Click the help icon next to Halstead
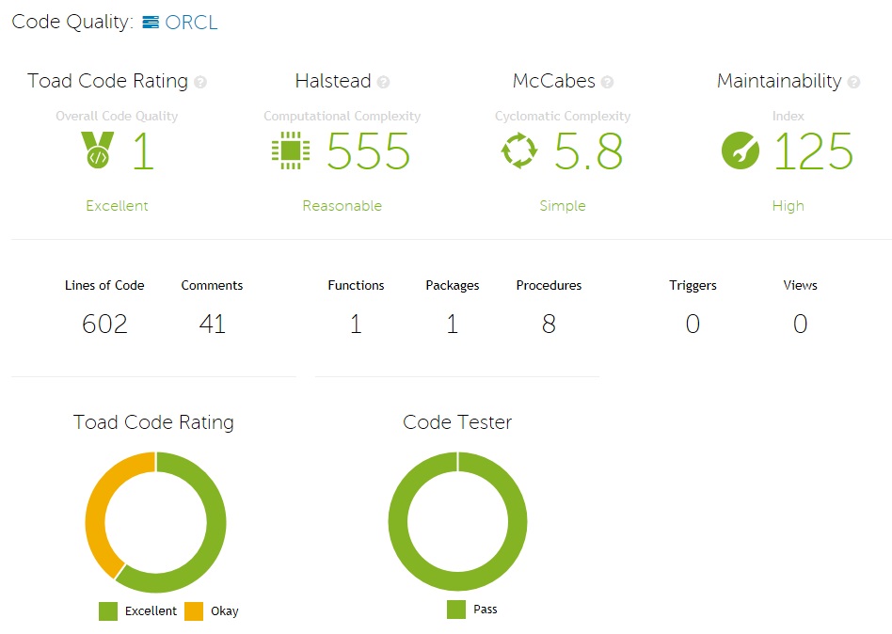The image size is (892, 634). (x=383, y=83)
